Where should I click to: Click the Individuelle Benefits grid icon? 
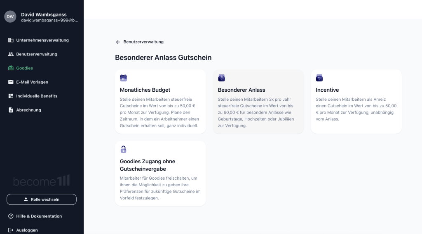(11, 96)
